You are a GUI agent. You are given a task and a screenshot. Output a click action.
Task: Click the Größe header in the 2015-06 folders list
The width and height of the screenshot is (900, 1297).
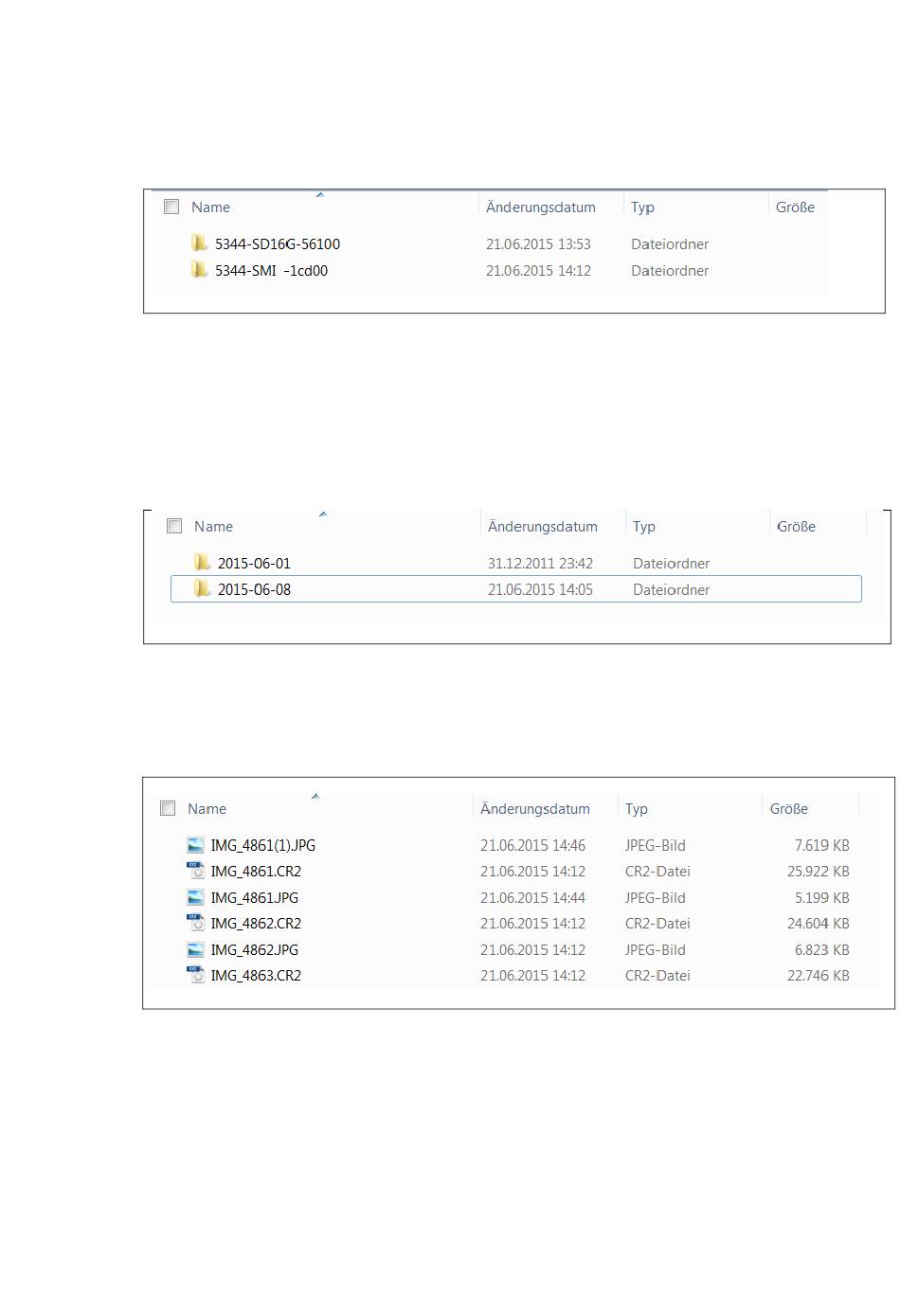tap(797, 527)
